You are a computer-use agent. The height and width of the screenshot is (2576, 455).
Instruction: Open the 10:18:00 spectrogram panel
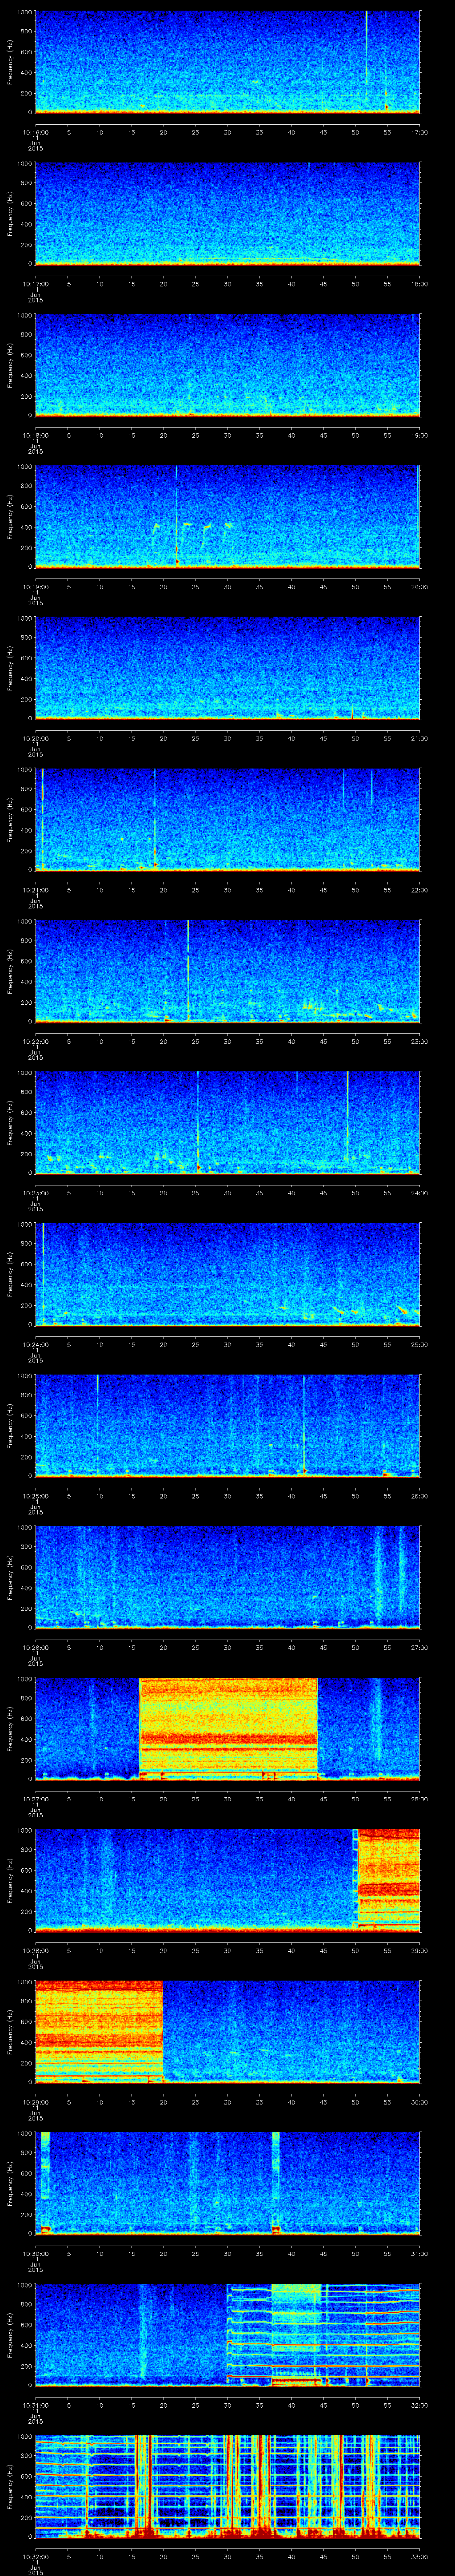[x=228, y=364]
